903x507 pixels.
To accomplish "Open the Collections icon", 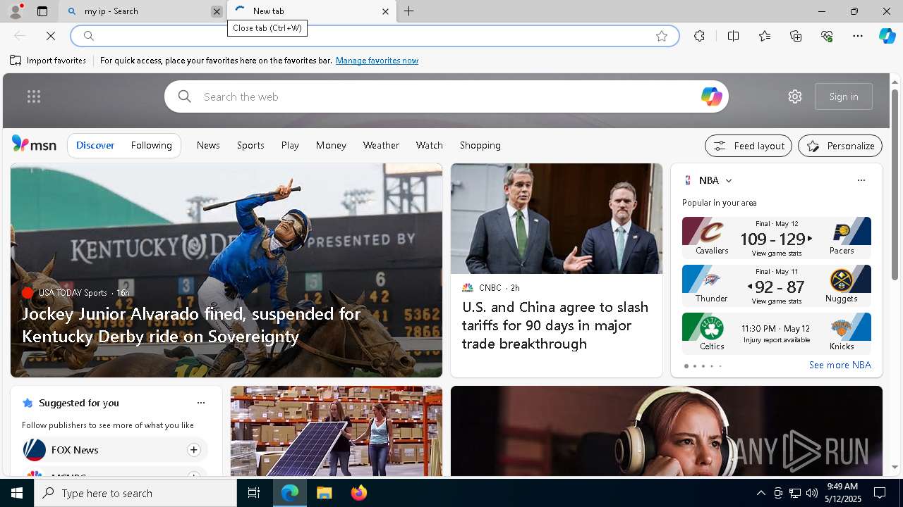I will coord(796,36).
